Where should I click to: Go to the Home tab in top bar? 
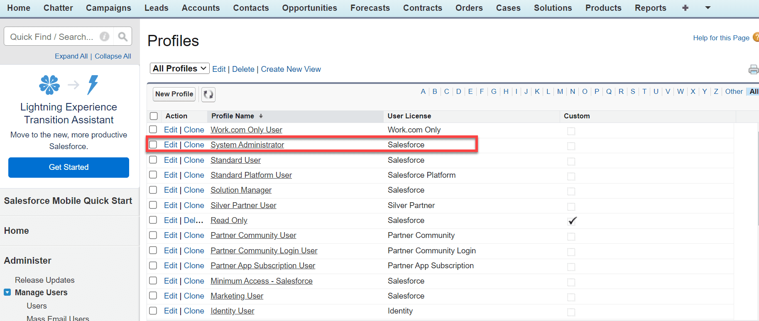[x=19, y=8]
